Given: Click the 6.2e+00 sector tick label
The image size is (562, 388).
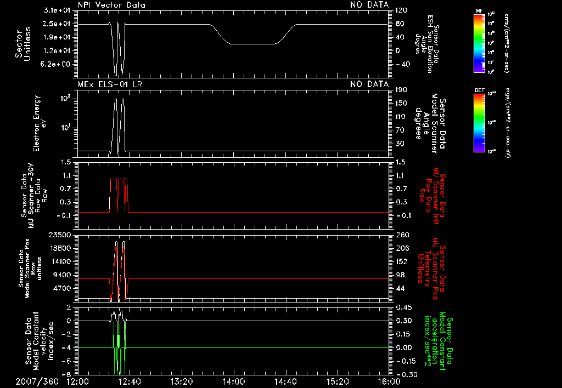Looking at the screenshot, I should pos(57,64).
